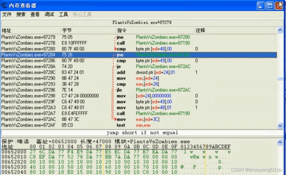Select row PlantsVsZombies.exe+87290 mov

pyautogui.click(x=139, y=78)
